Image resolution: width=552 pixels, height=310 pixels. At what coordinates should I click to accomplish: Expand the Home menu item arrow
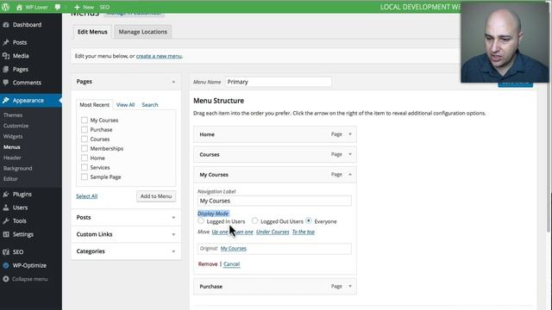click(350, 134)
